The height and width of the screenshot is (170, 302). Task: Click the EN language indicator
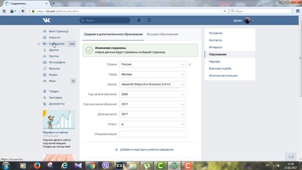coord(268,165)
